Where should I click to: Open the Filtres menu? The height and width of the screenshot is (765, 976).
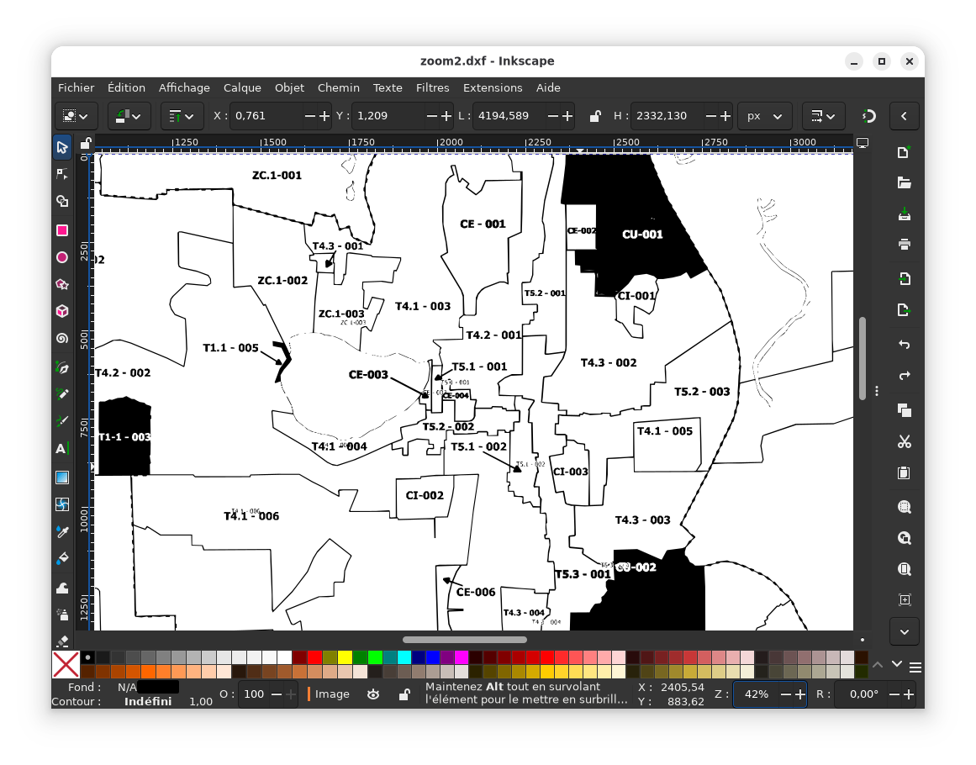(432, 87)
